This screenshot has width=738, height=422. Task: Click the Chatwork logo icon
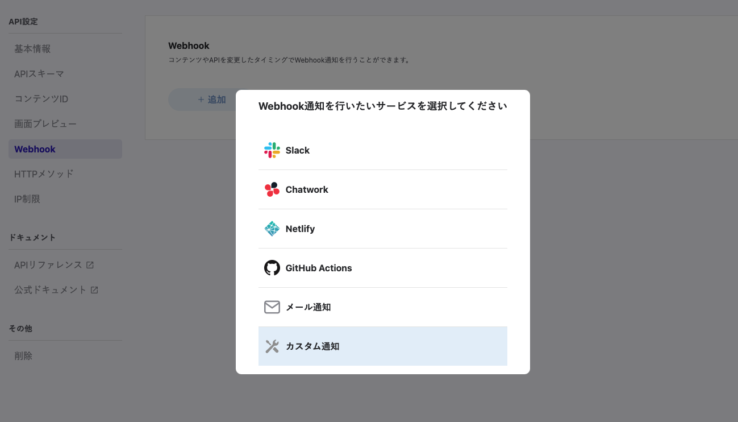[272, 189]
